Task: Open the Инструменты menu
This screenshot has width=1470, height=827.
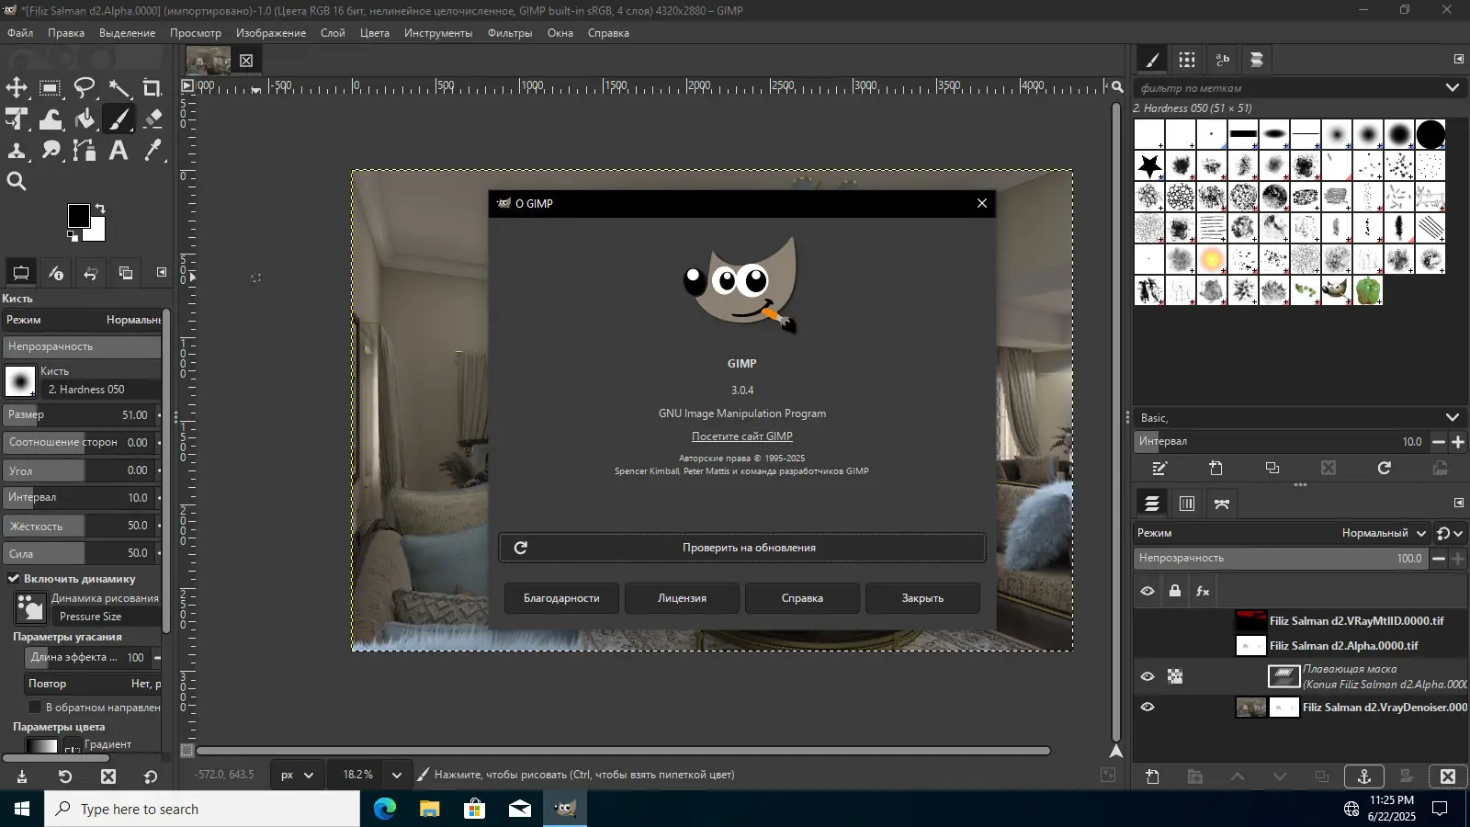Action: coord(438,33)
